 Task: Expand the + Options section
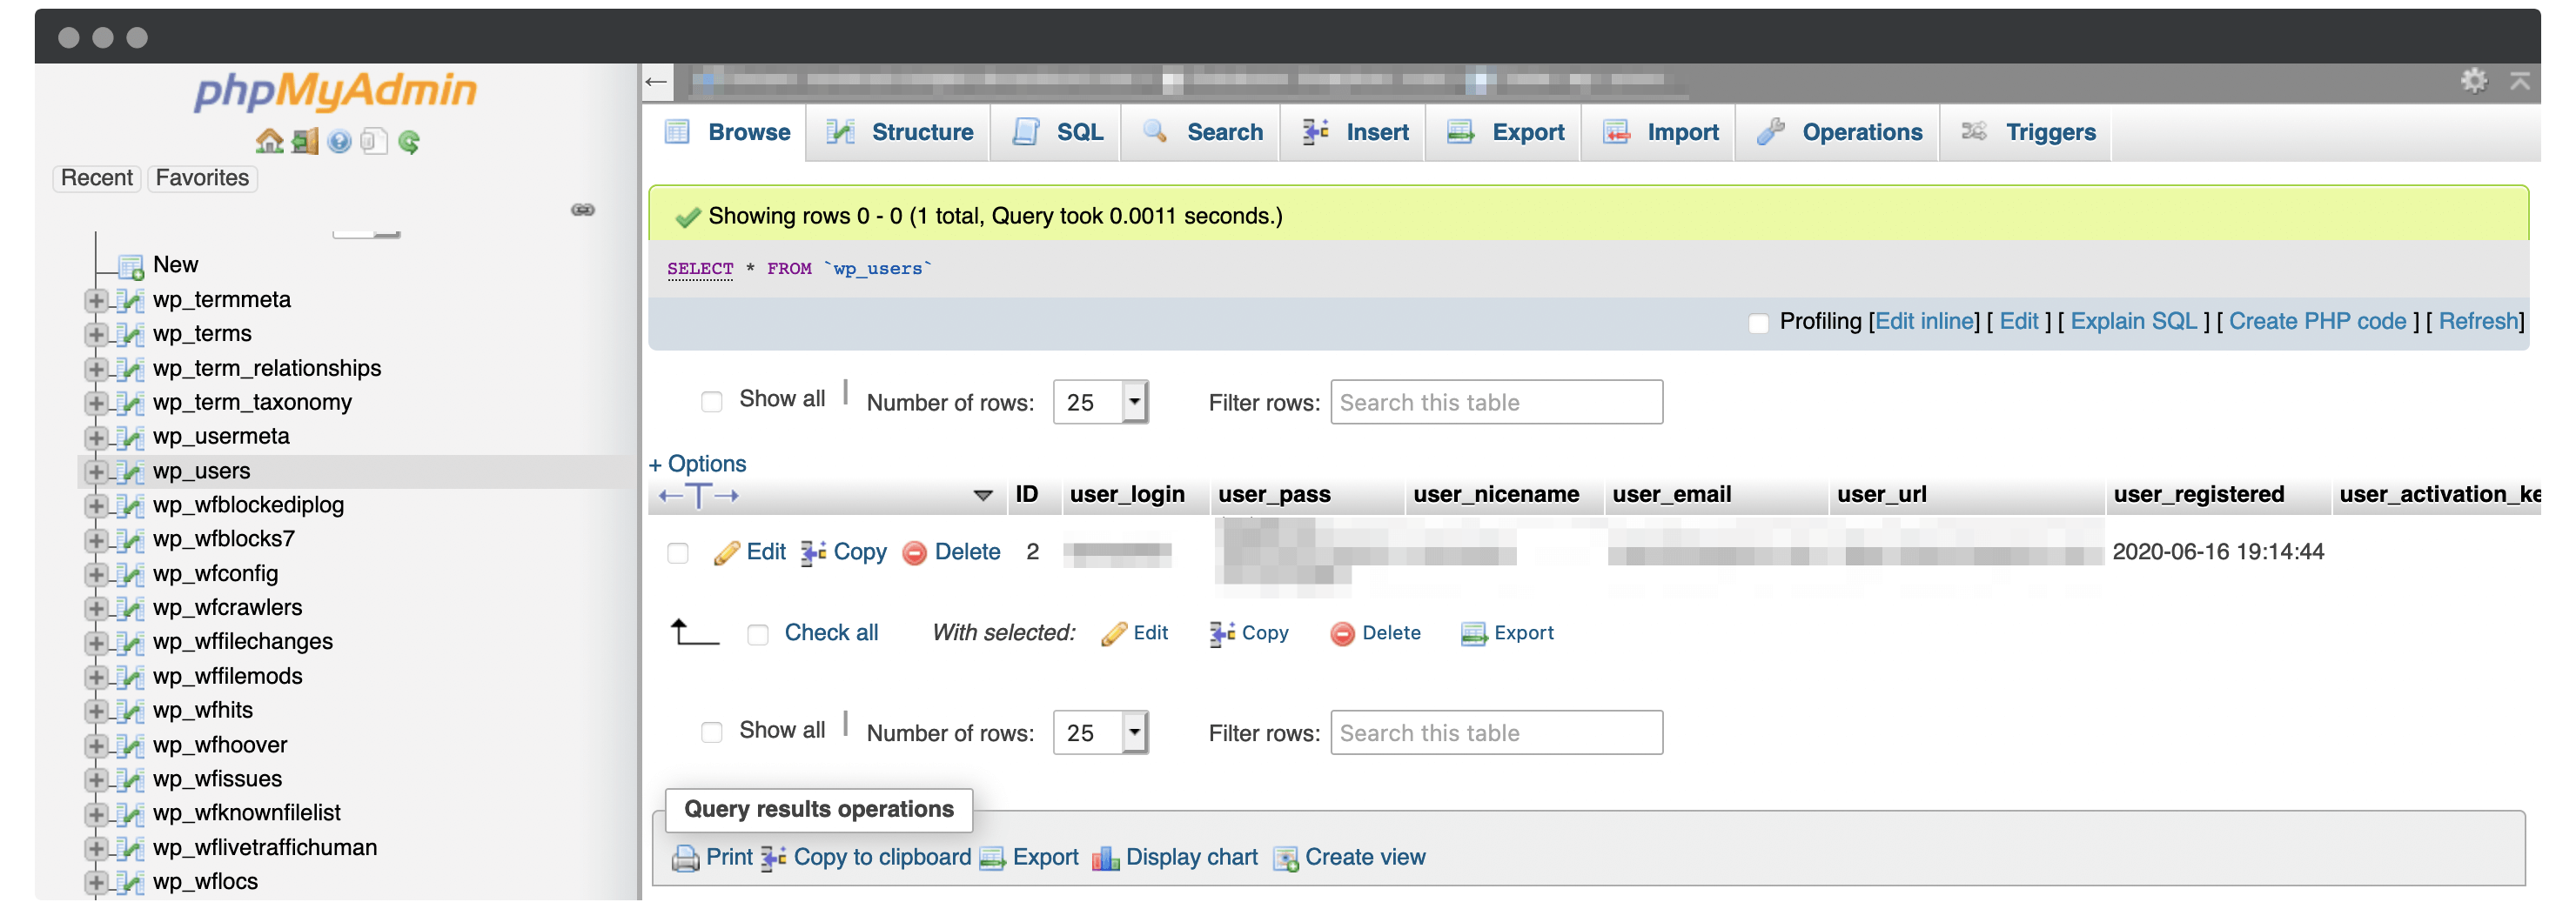(697, 463)
